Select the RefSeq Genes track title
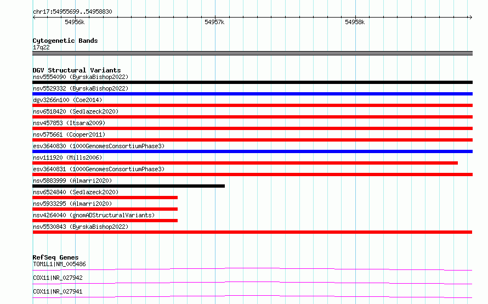488x304 pixels. click(55, 257)
